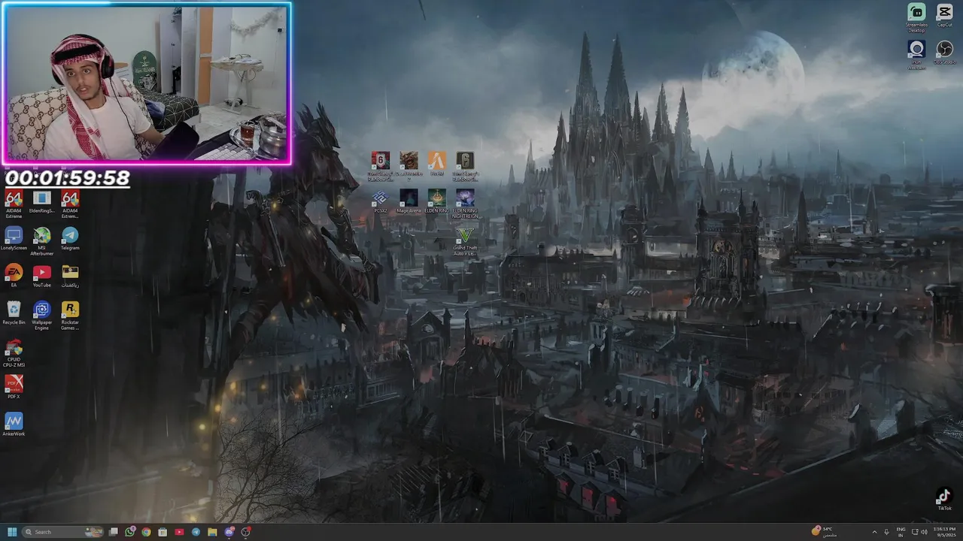This screenshot has width=963, height=541.
Task: Open the Windows Start menu
Action: [x=12, y=532]
